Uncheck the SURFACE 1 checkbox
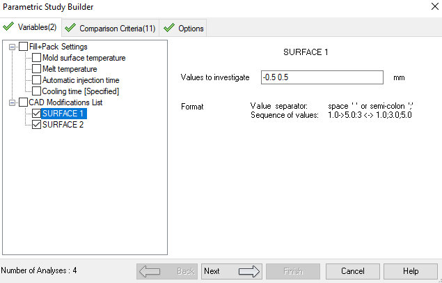Viewport: 442px width, 283px height. tap(37, 114)
